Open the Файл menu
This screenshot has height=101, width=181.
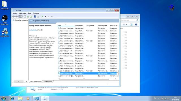click(15, 13)
